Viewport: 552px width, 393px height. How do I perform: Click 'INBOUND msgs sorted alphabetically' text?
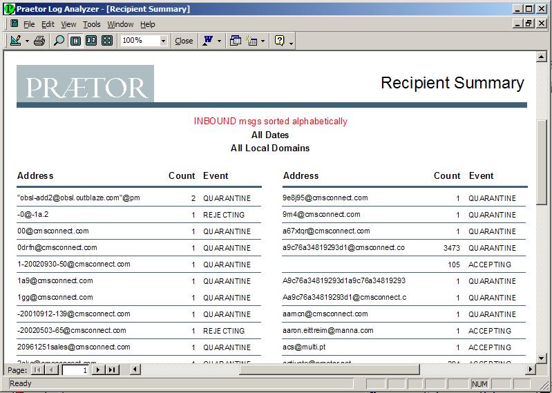tap(270, 121)
